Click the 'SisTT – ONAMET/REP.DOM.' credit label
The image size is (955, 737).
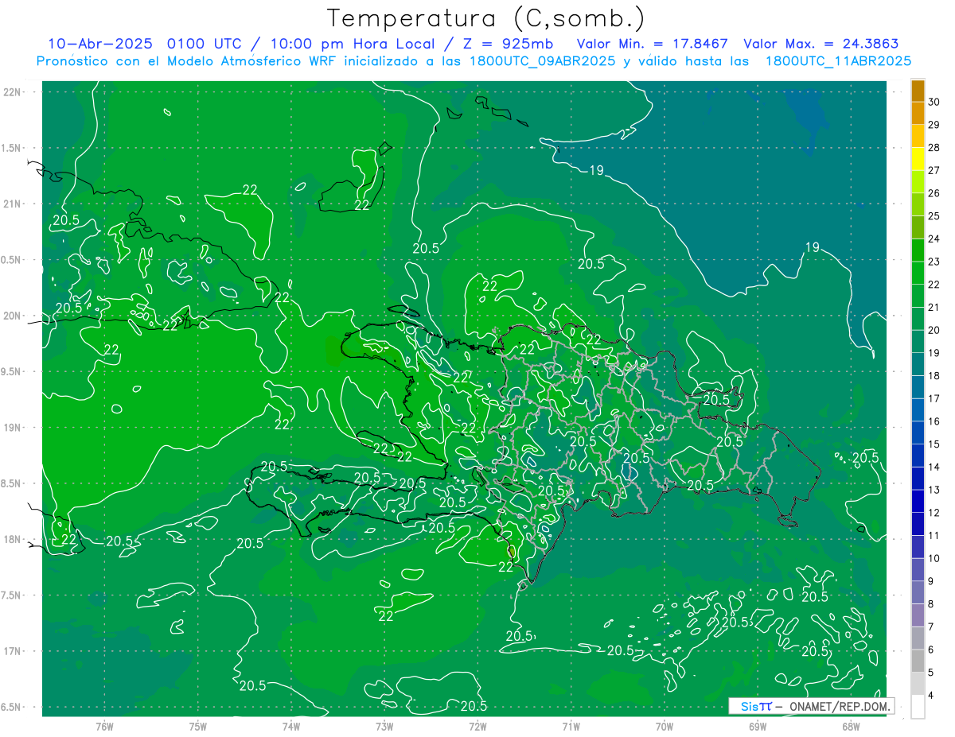tap(812, 706)
